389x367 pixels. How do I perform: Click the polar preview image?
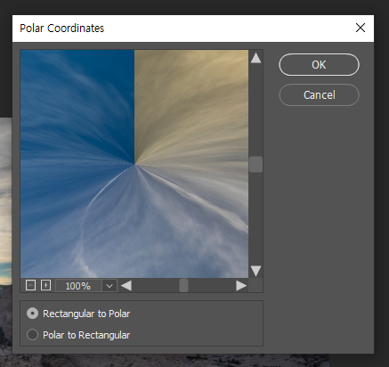[x=134, y=164]
